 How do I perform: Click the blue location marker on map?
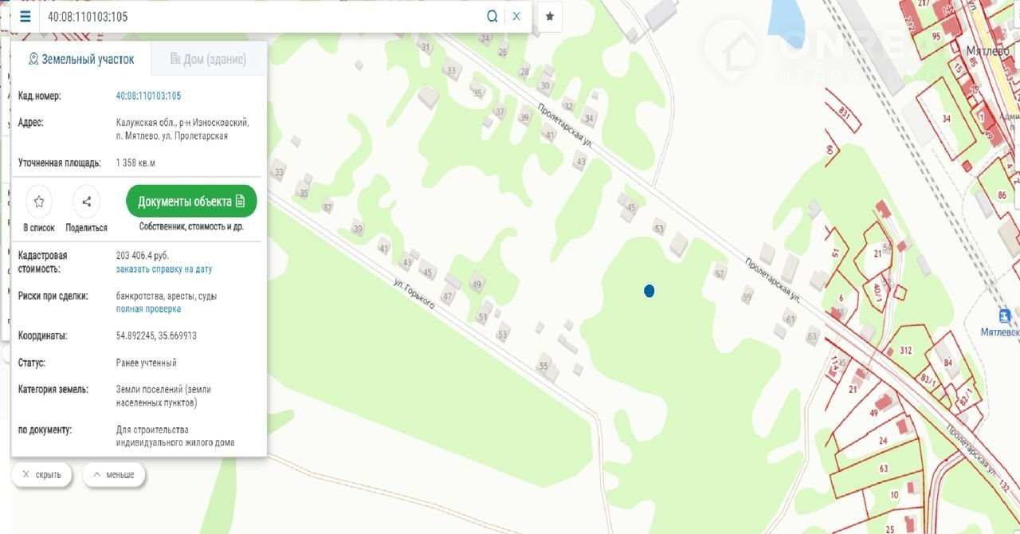tap(649, 291)
